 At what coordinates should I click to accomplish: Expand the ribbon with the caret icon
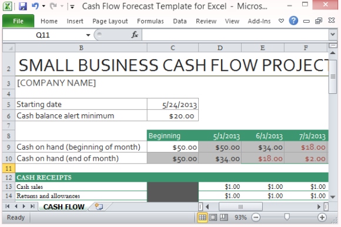click(x=281, y=21)
